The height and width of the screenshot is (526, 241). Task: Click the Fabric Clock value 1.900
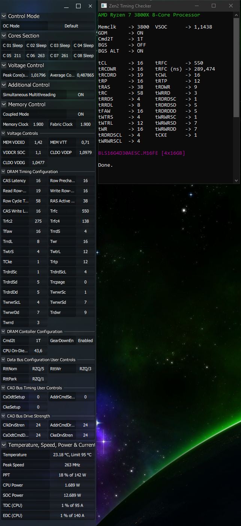click(x=85, y=124)
